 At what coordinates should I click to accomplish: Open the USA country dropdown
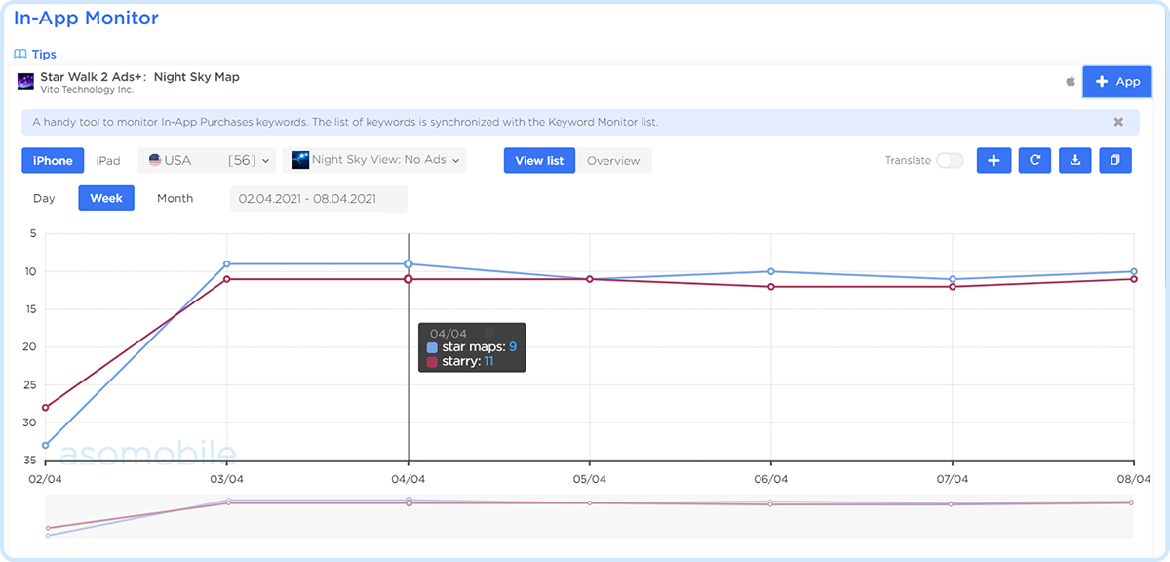click(x=208, y=160)
